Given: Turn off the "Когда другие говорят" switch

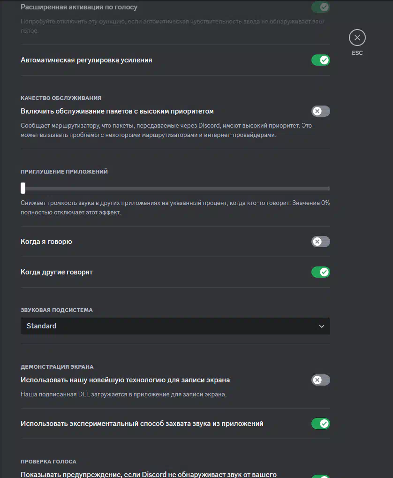Looking at the screenshot, I should coord(321,272).
